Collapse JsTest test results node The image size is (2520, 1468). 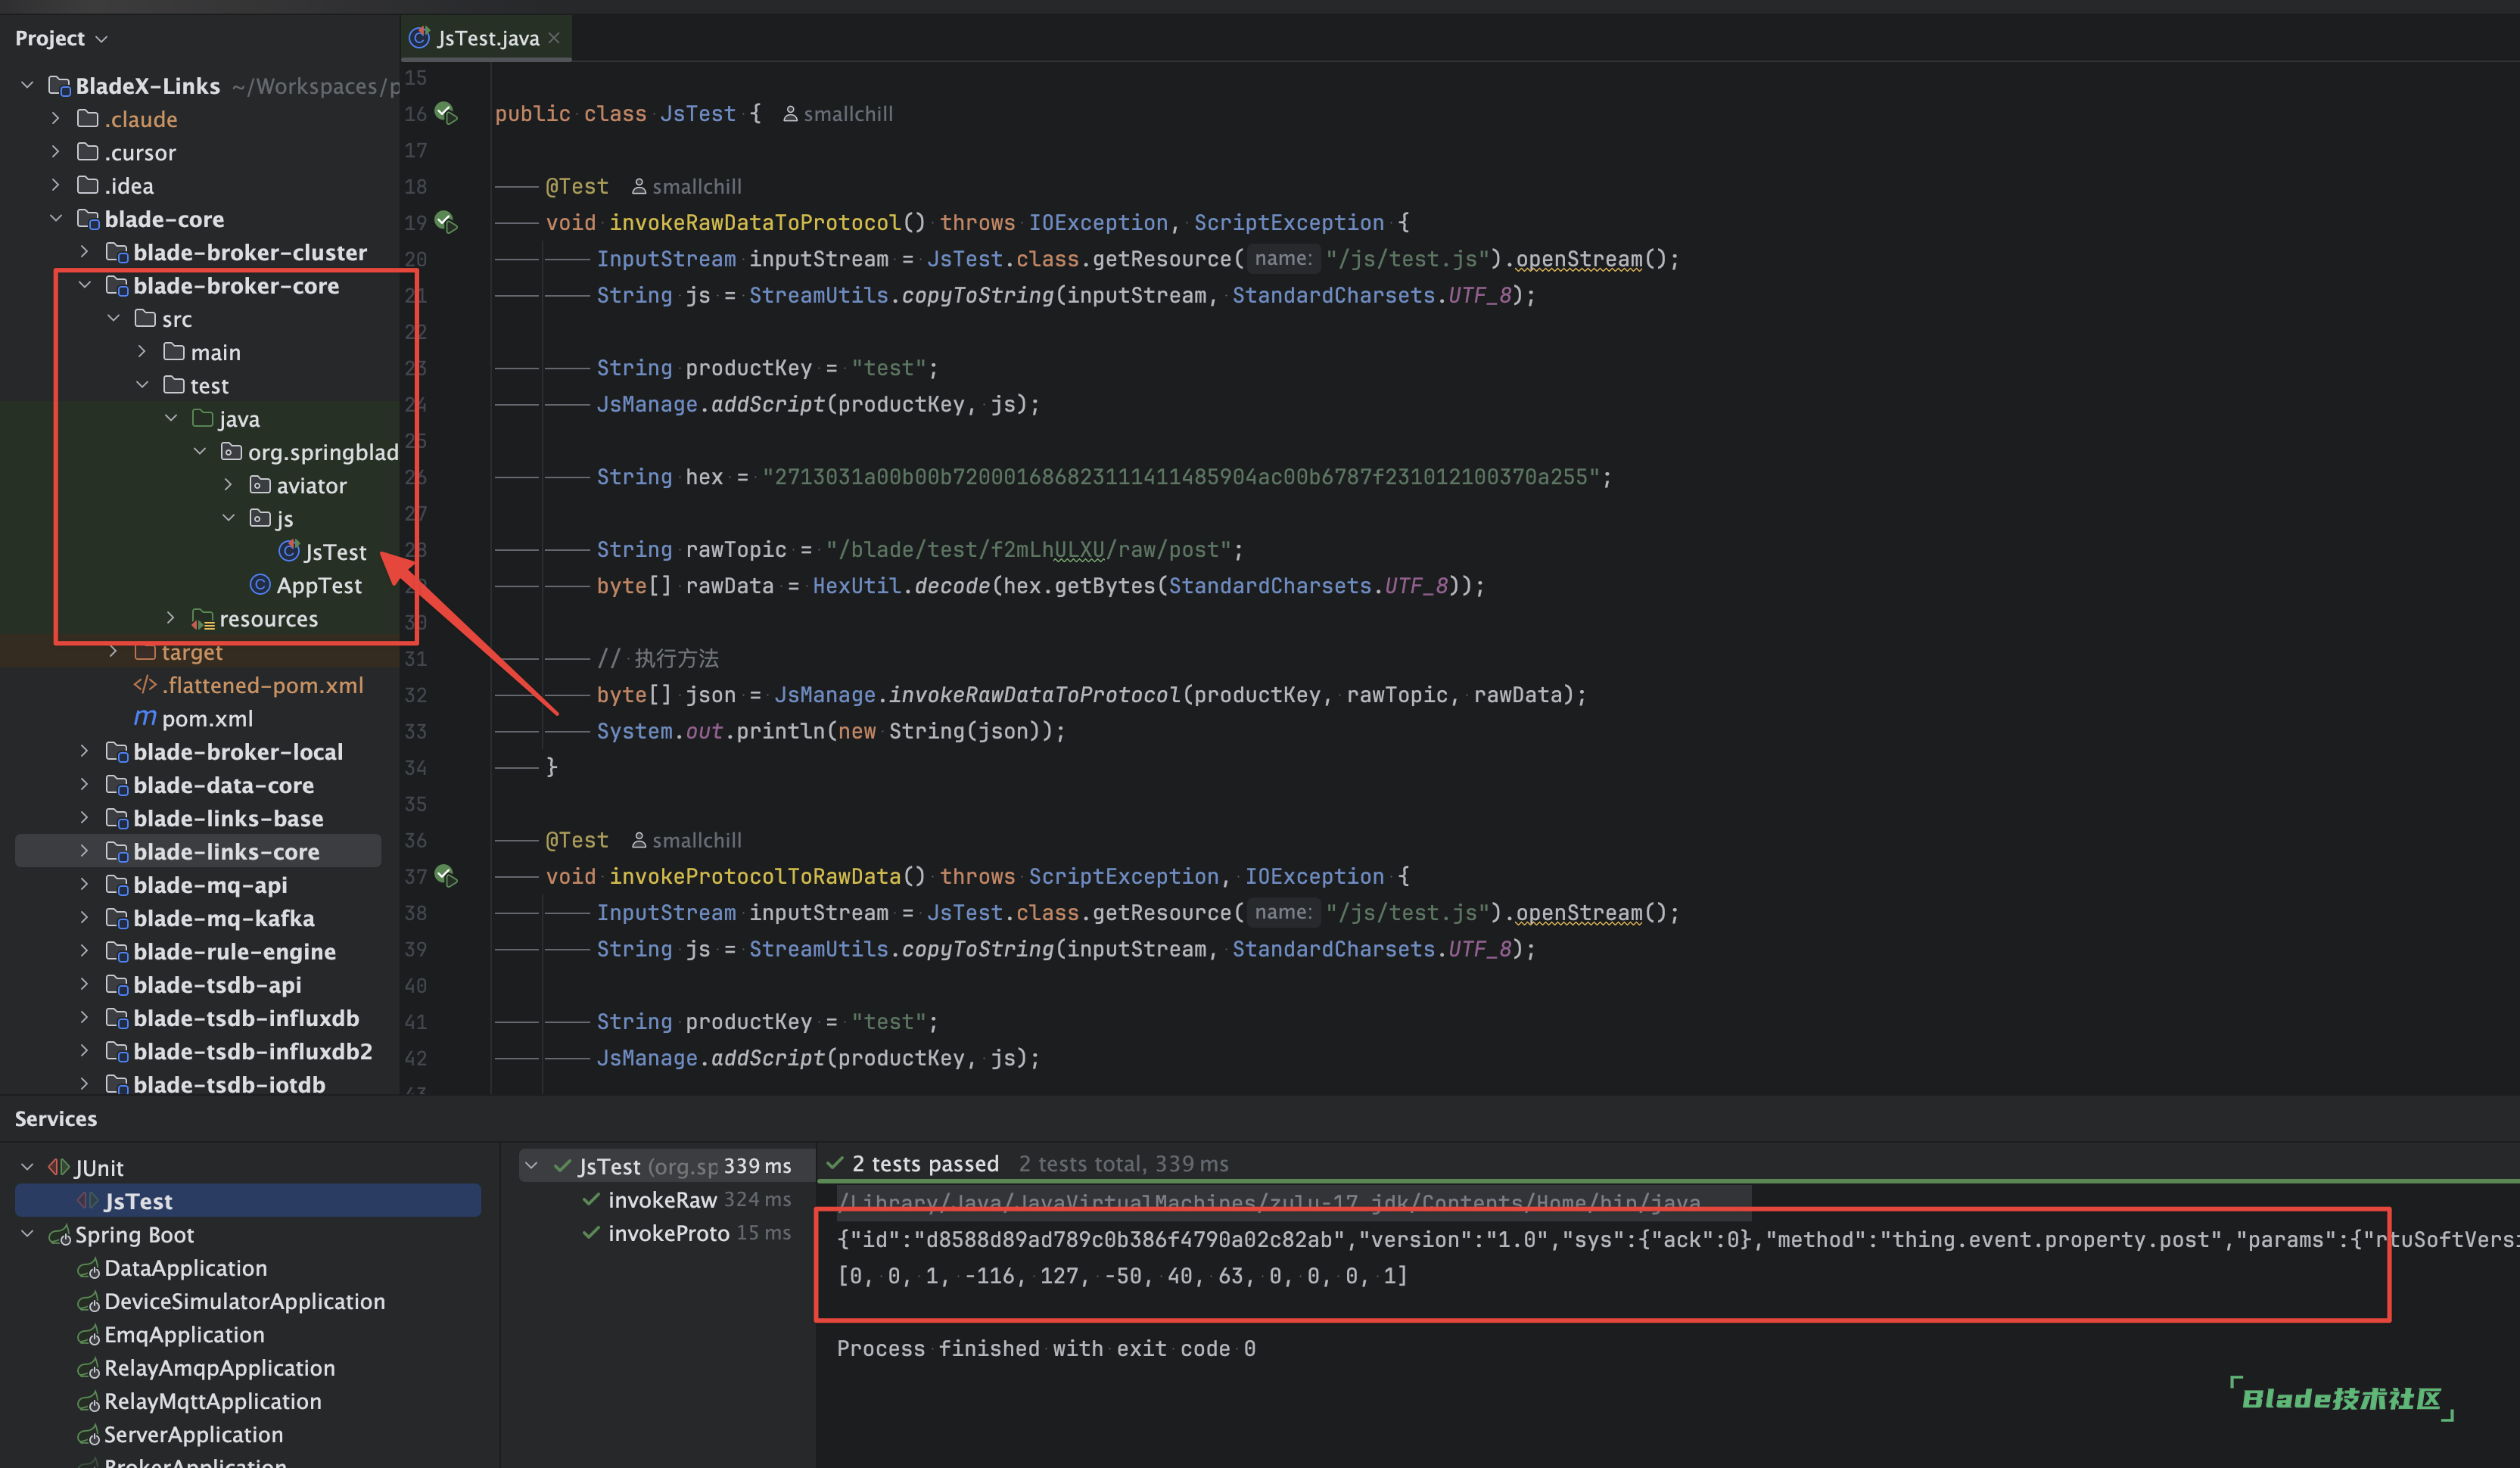pyautogui.click(x=532, y=1166)
